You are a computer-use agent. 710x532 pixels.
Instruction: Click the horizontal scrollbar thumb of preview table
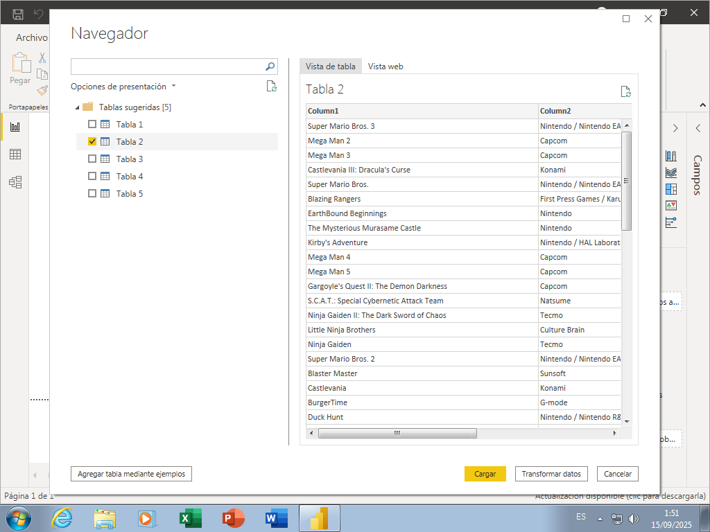pos(397,433)
